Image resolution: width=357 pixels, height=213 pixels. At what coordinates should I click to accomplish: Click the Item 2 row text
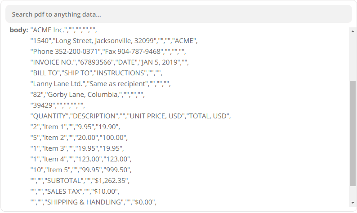click(x=79, y=138)
